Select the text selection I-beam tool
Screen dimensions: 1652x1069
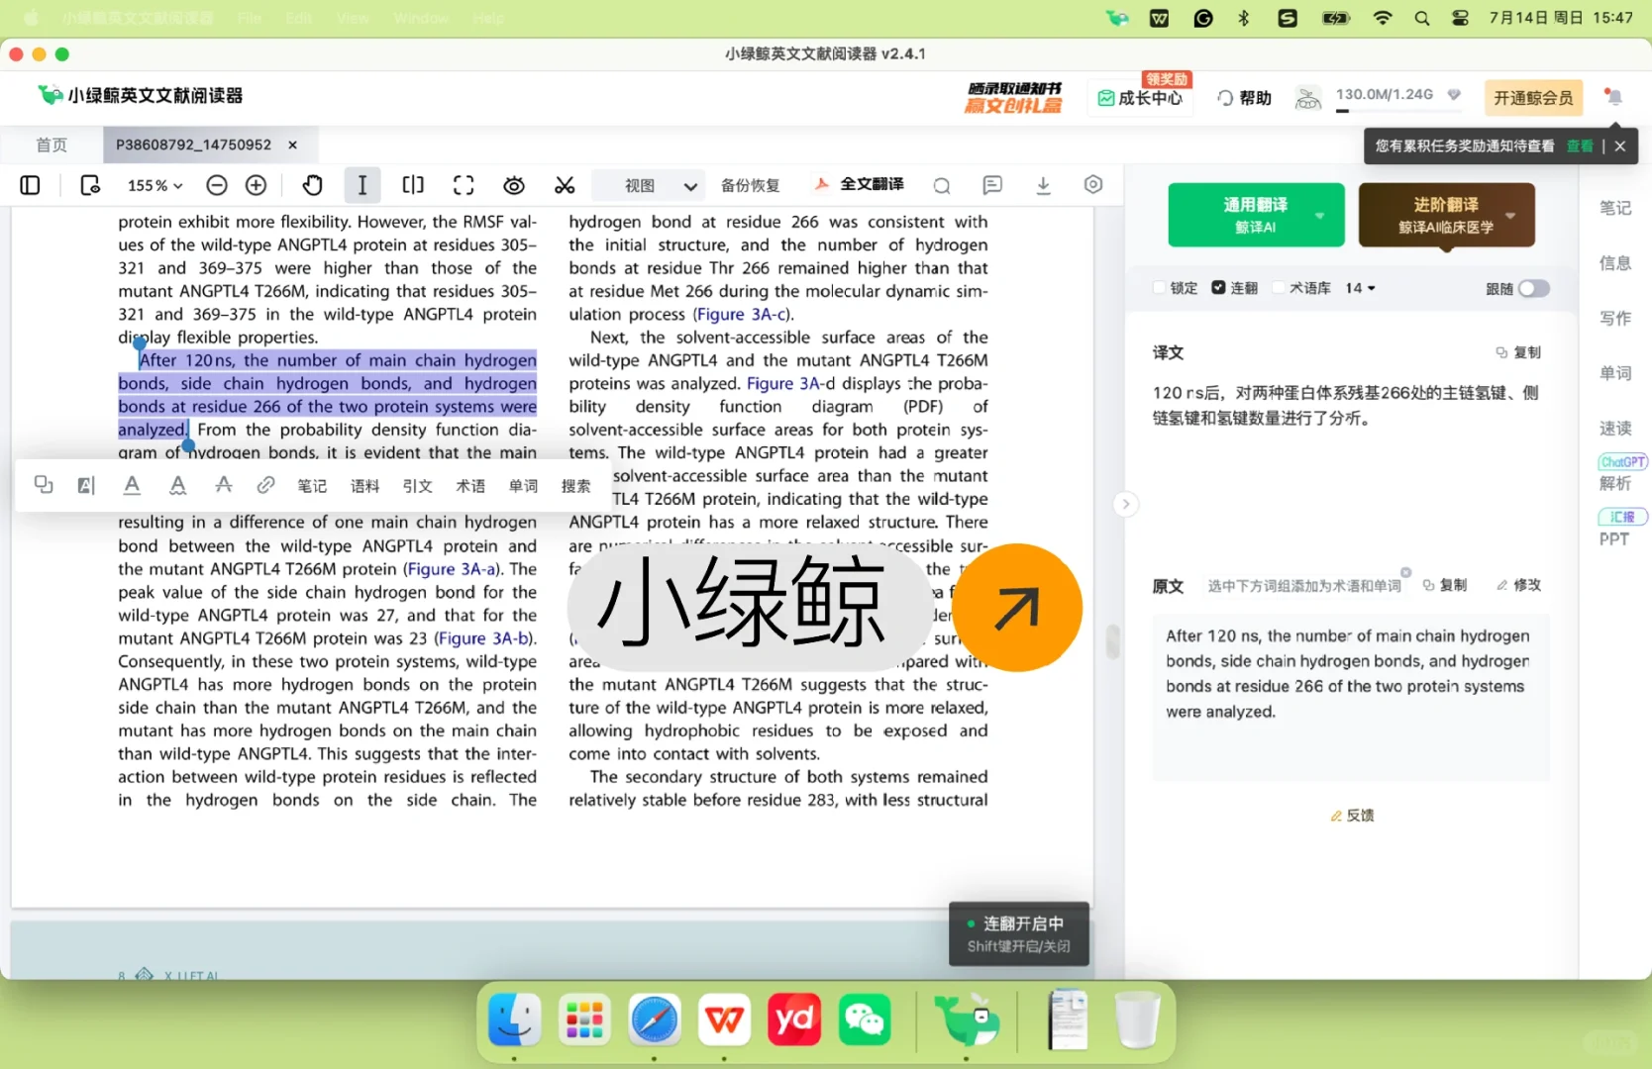[362, 185]
